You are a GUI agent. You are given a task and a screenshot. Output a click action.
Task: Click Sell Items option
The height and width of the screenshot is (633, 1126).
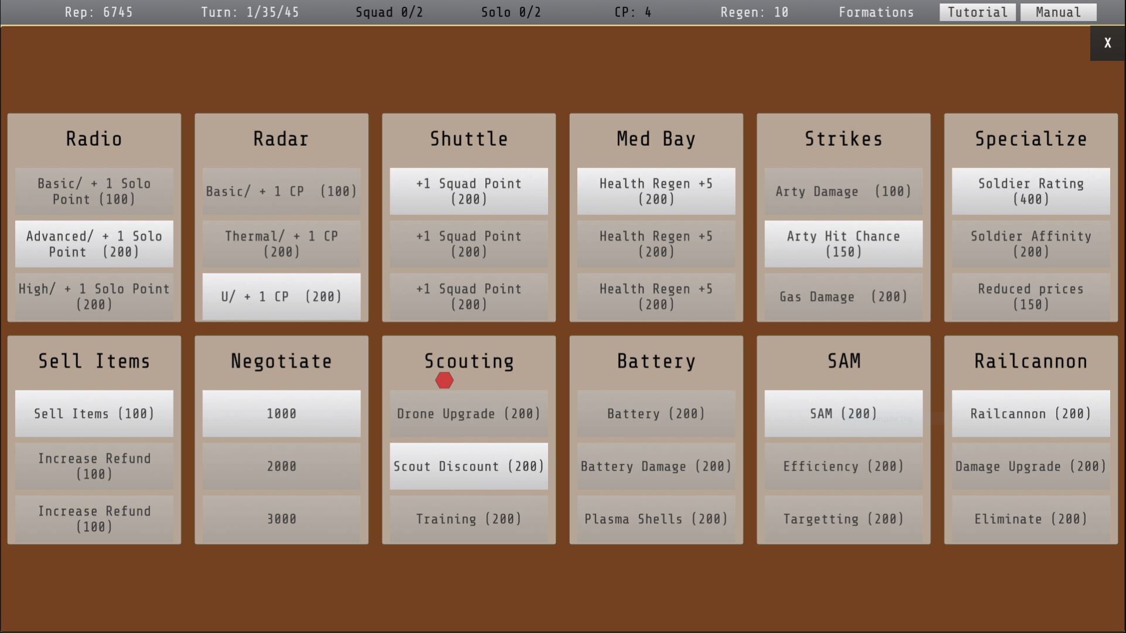coord(94,413)
